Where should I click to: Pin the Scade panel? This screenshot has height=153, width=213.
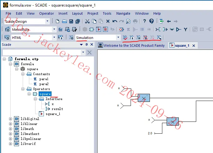[x=86, y=45]
